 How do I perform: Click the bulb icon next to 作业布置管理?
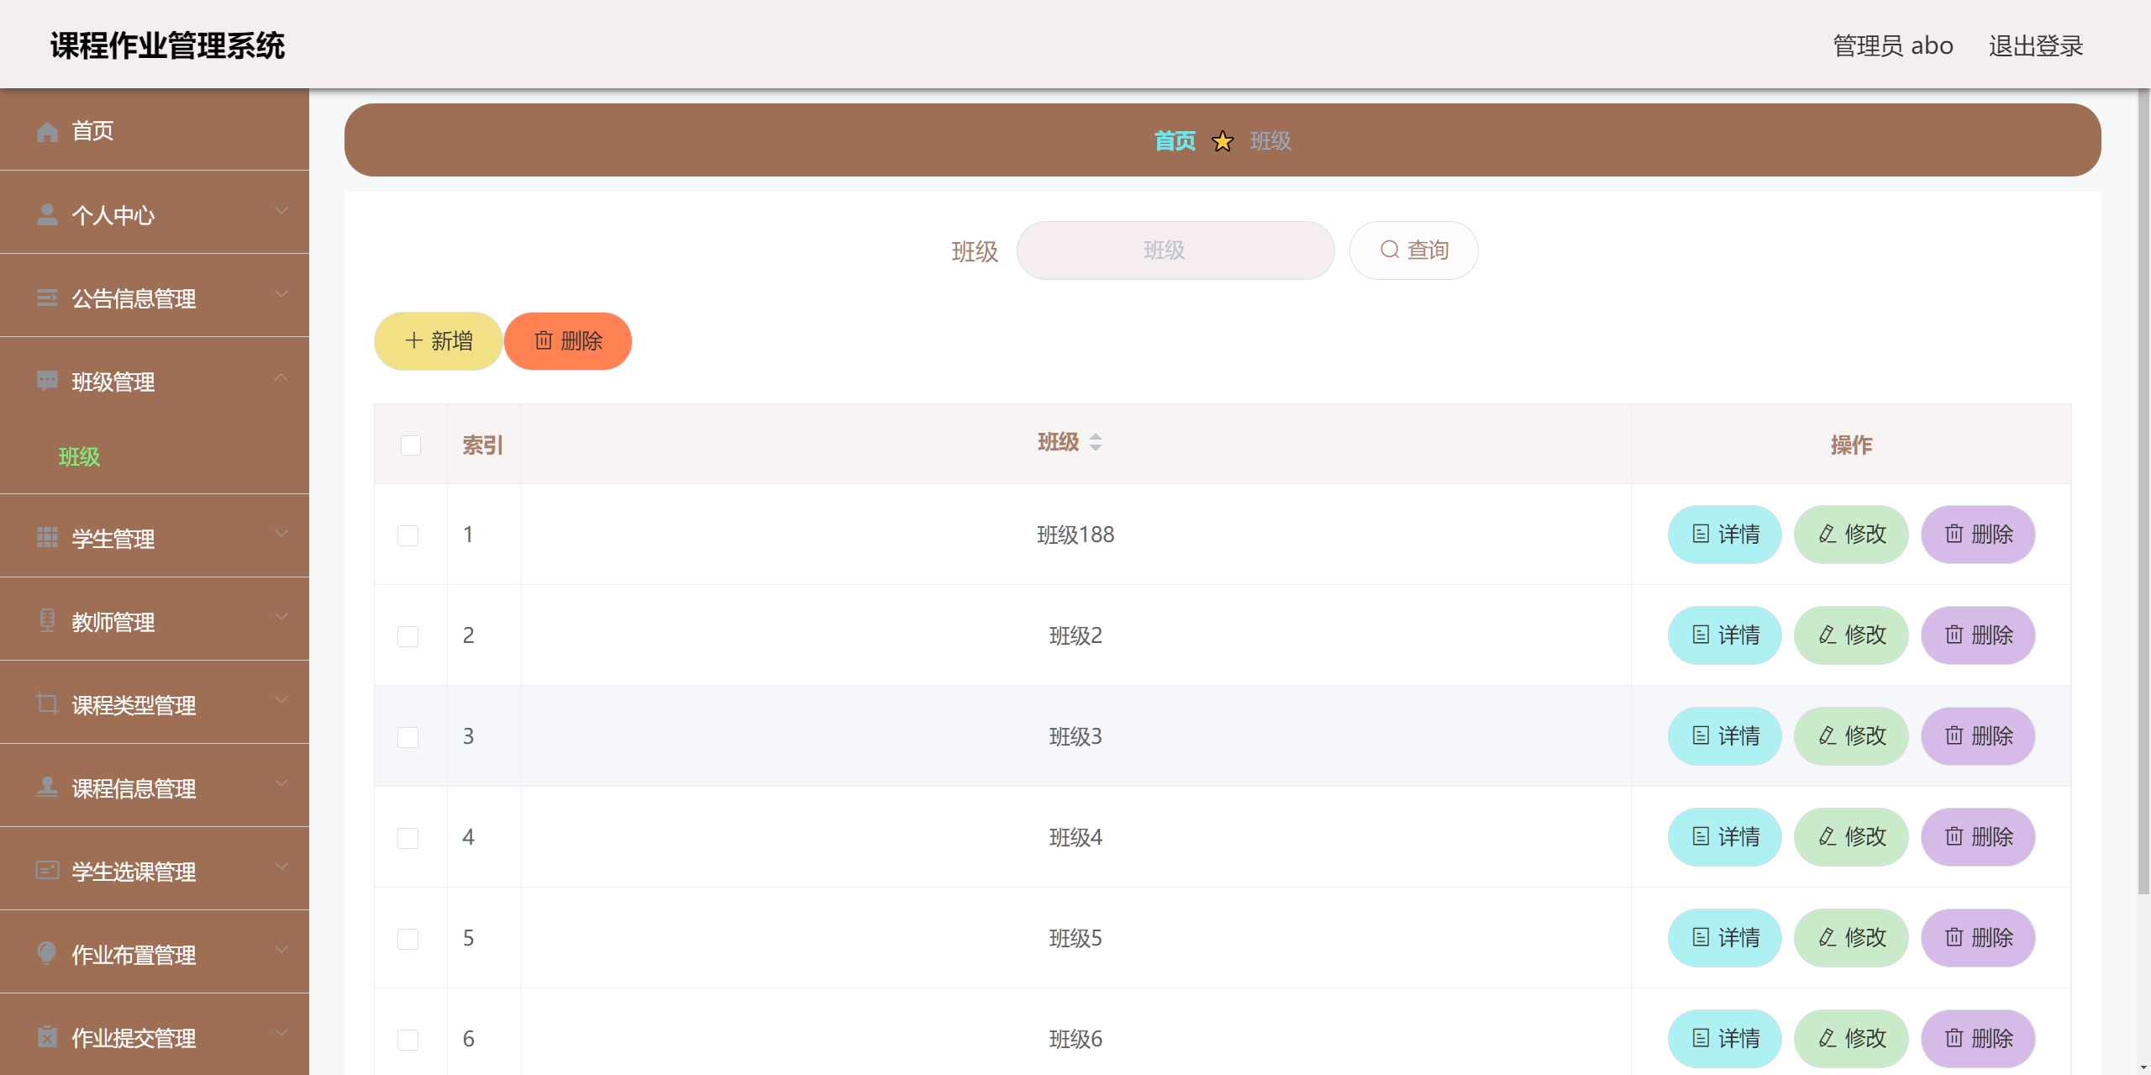(x=47, y=953)
